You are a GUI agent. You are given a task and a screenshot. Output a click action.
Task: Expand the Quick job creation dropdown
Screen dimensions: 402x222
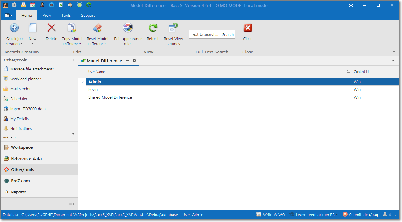22,44
